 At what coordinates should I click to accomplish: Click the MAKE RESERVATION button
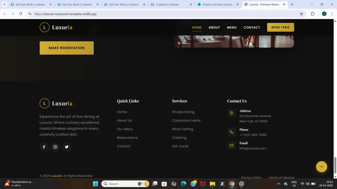pyautogui.click(x=67, y=48)
